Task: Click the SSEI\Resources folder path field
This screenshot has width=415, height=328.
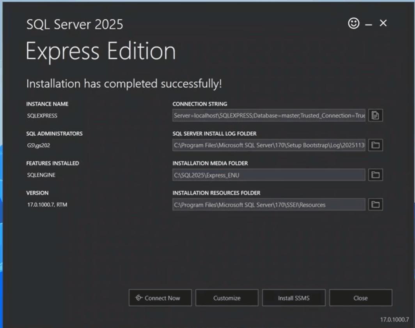Action: pos(269,204)
